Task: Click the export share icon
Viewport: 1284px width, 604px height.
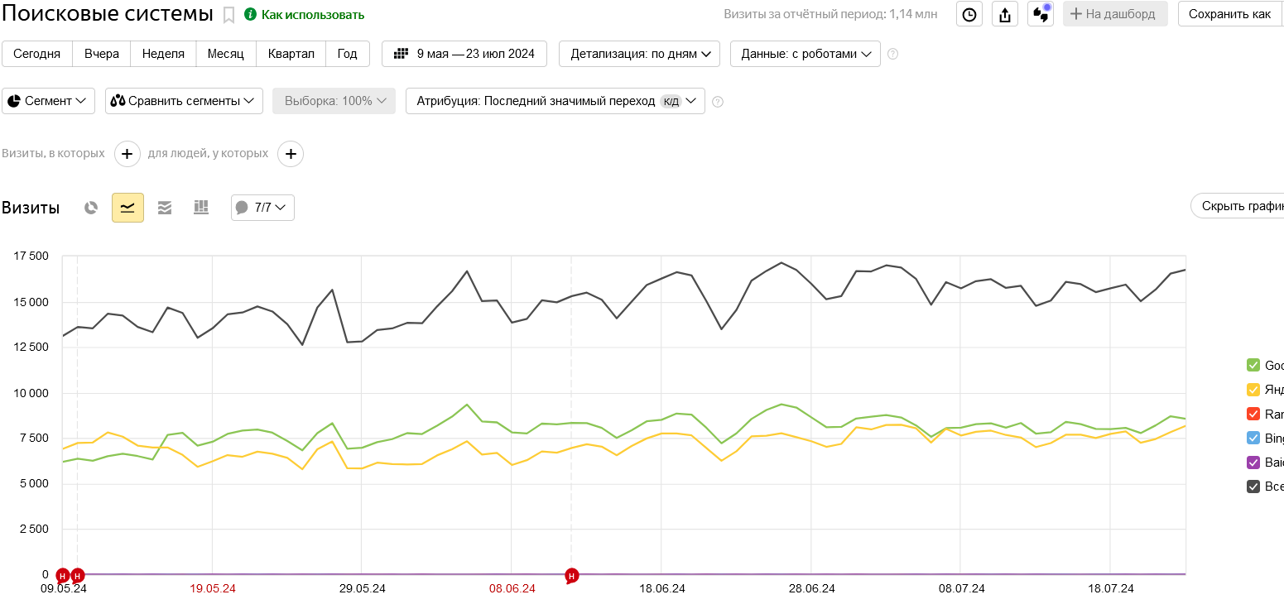Action: 1005,14
